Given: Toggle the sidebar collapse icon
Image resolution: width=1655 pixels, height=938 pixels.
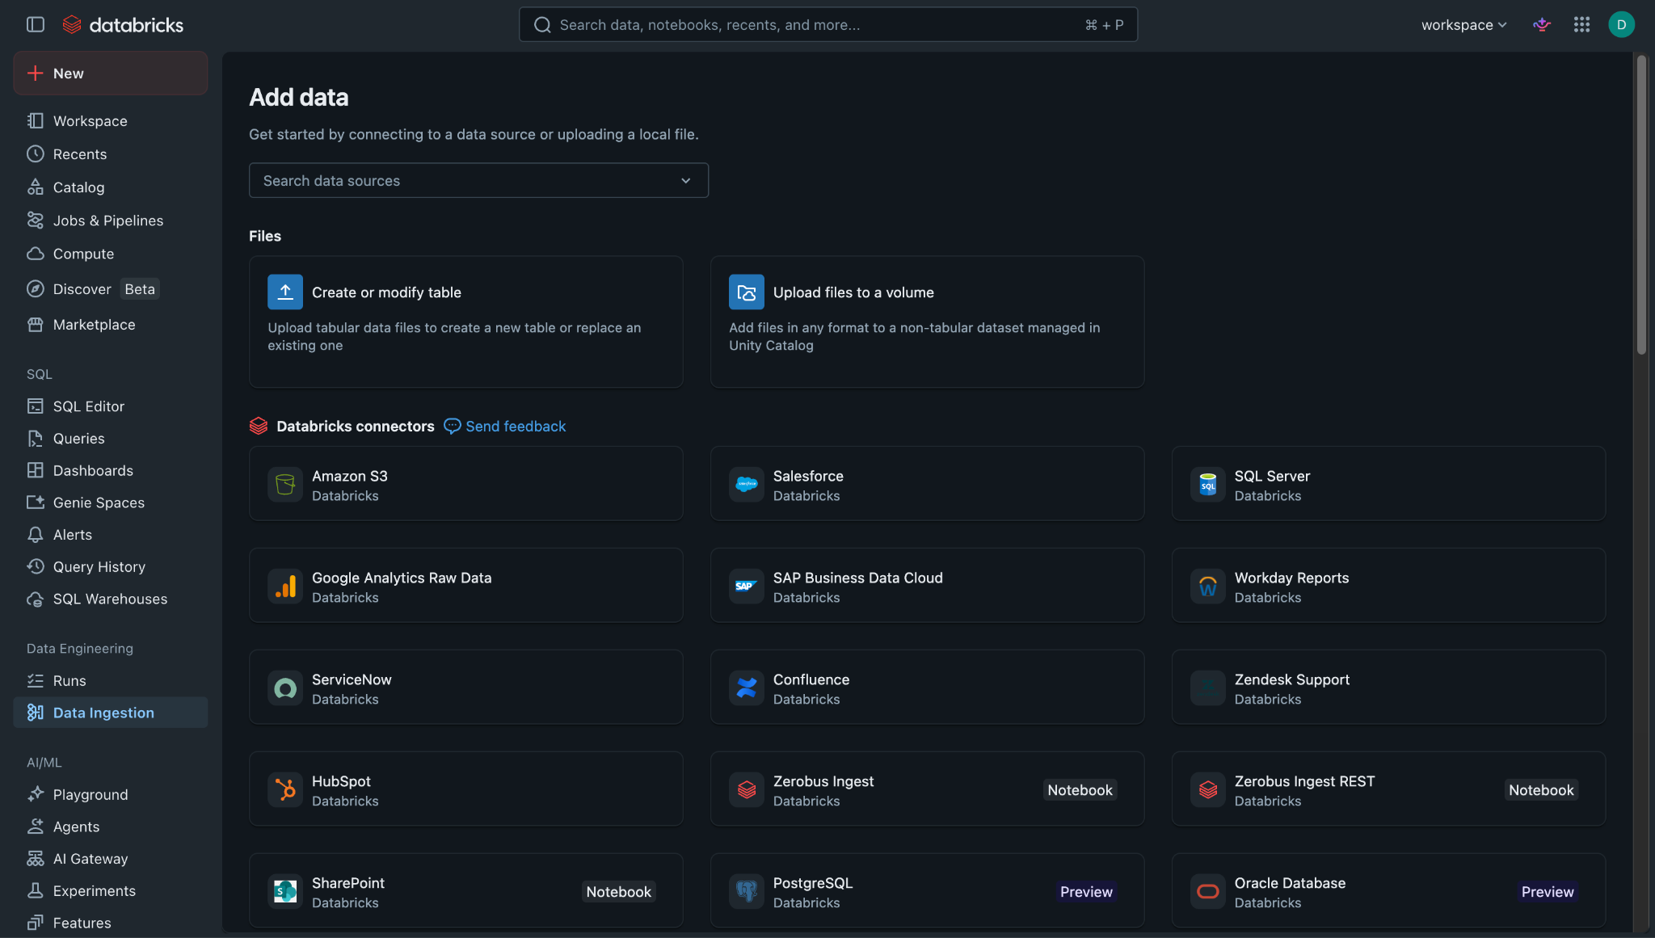Looking at the screenshot, I should 36,24.
